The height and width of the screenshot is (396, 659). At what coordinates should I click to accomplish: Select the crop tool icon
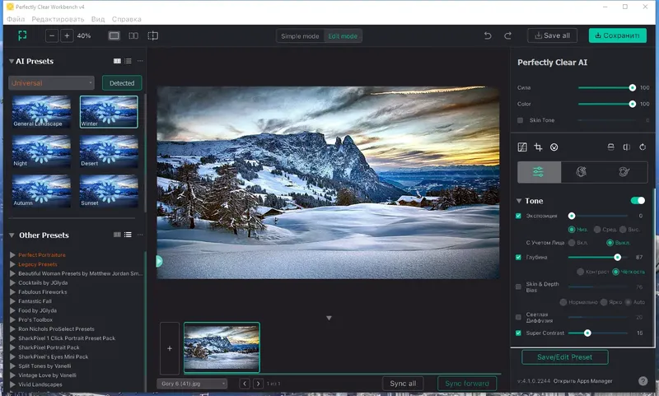[x=538, y=147]
